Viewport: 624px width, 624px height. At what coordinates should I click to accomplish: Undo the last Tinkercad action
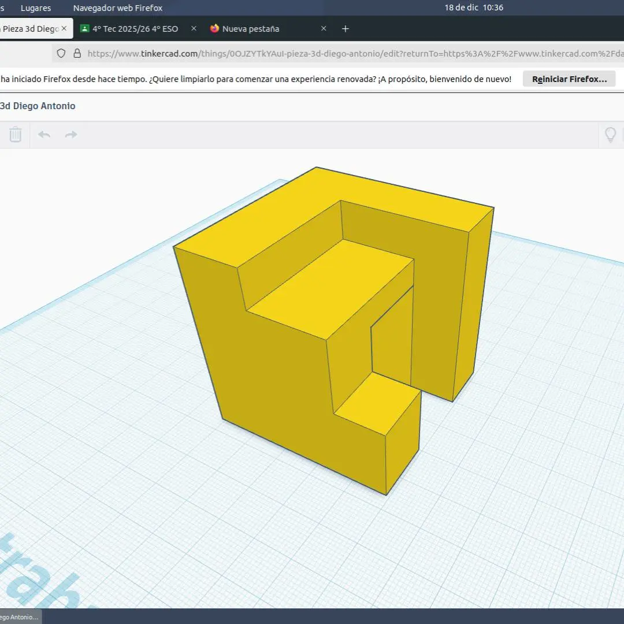[x=44, y=135]
